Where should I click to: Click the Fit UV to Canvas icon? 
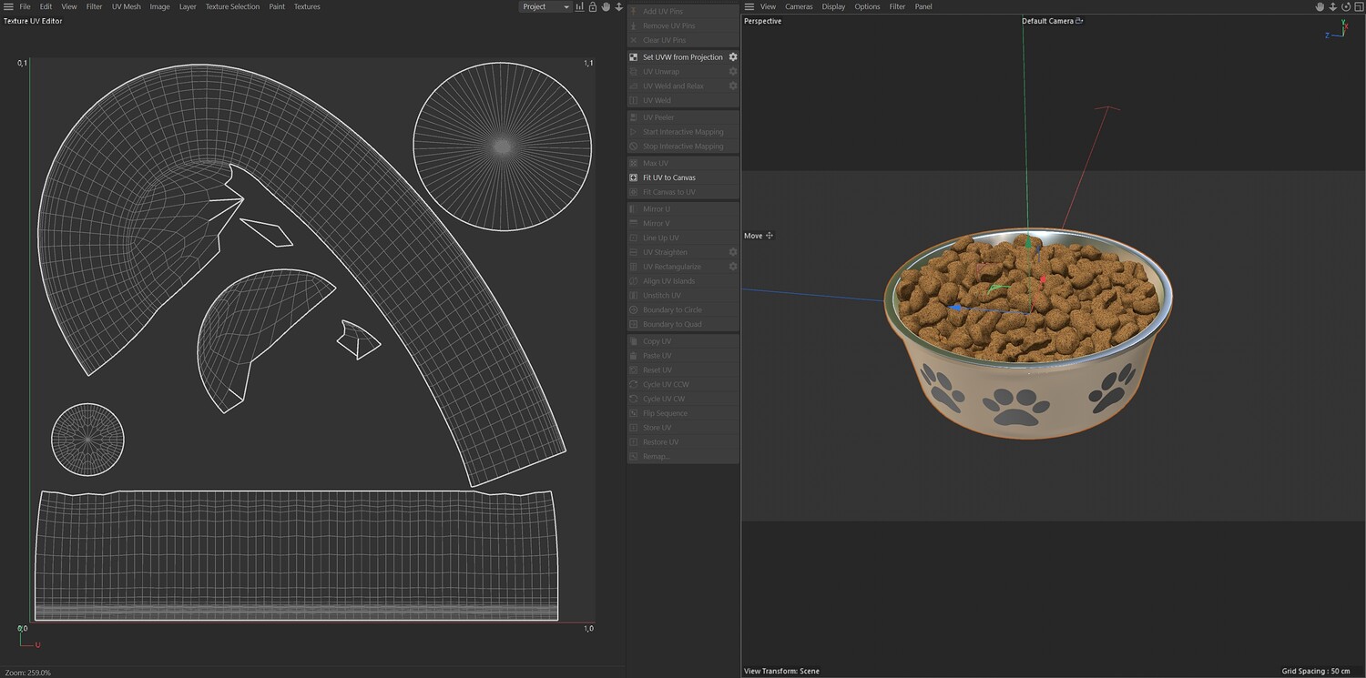click(x=634, y=177)
